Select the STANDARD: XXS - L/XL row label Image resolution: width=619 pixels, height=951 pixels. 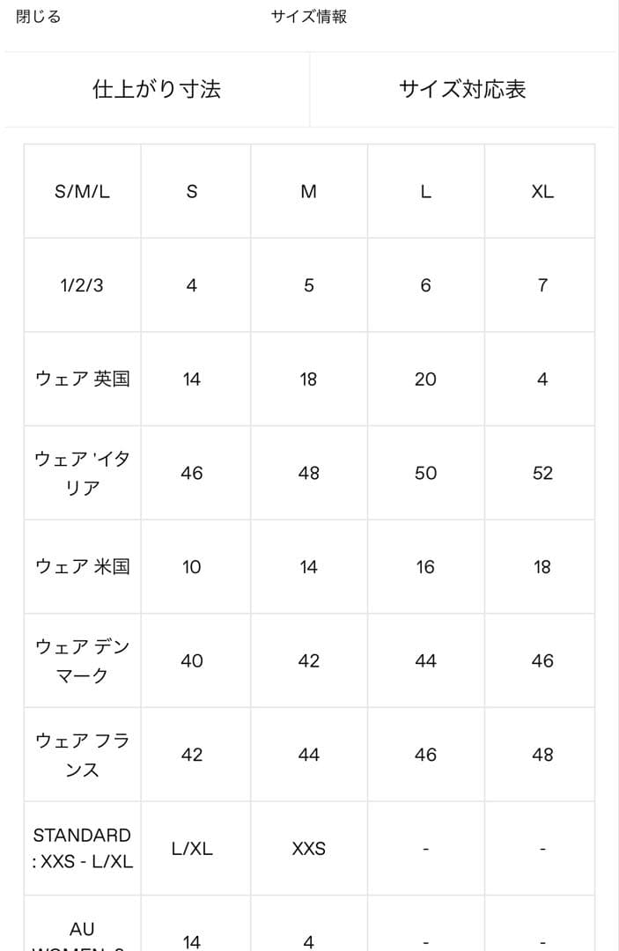point(82,848)
